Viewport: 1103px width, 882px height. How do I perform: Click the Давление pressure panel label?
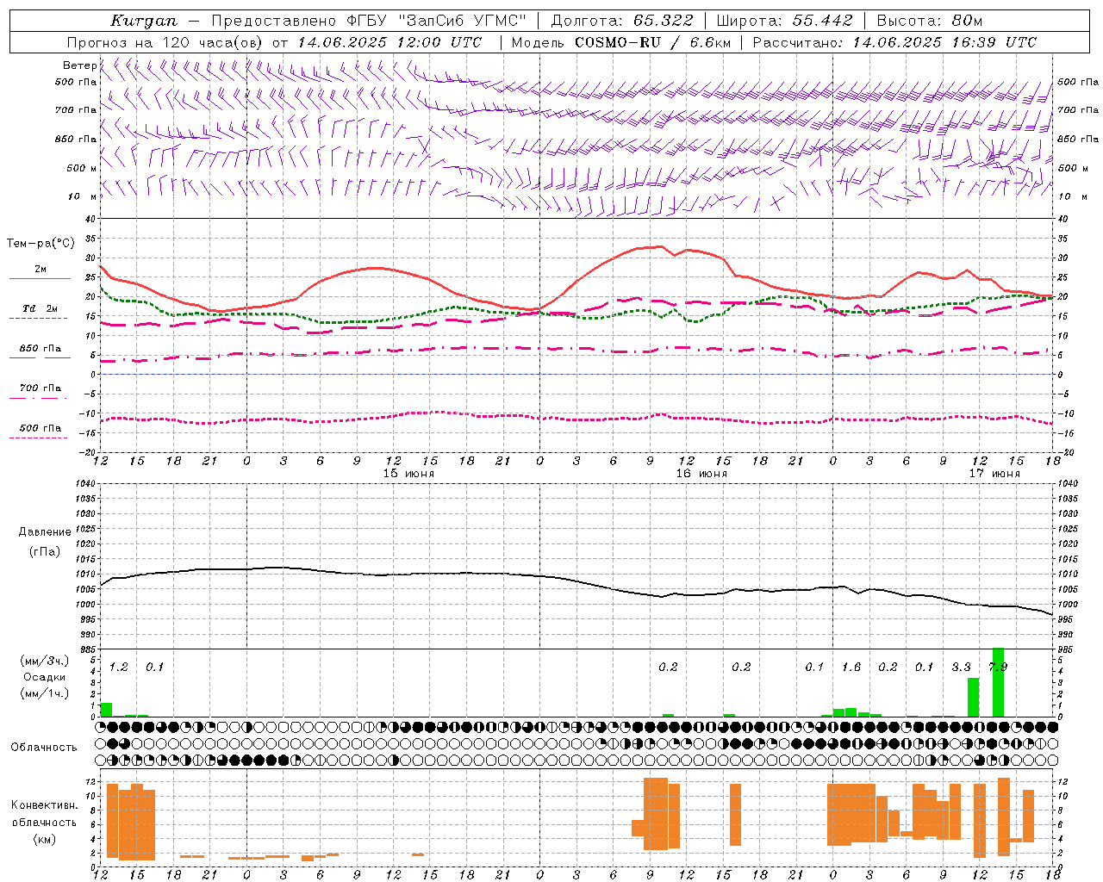45,532
